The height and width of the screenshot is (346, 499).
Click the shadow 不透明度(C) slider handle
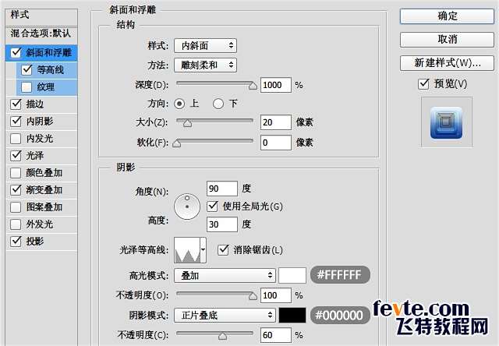(223, 336)
